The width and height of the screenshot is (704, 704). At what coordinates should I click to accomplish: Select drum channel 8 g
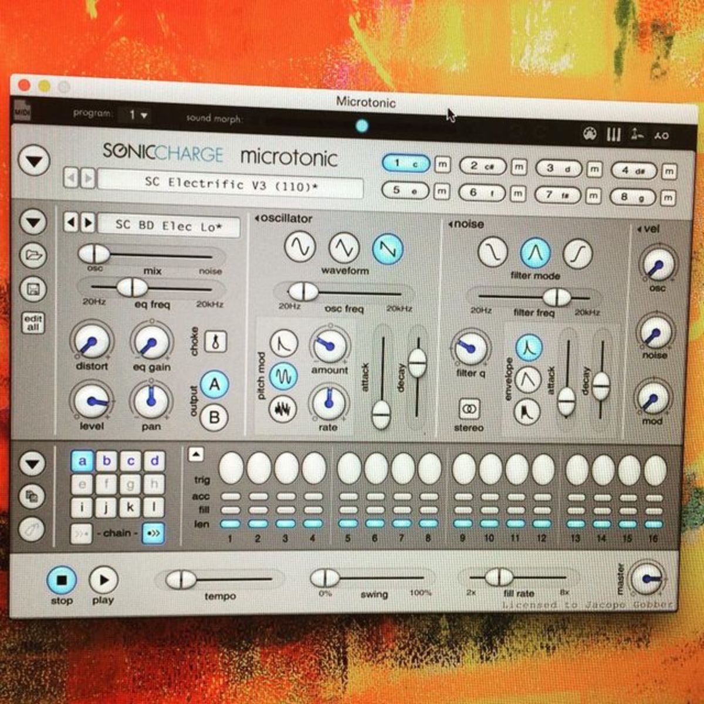click(634, 197)
